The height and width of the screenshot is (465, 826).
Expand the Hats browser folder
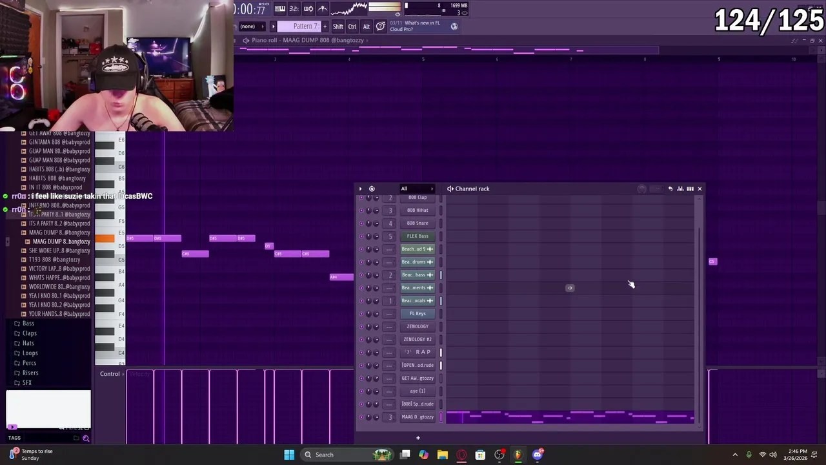[28, 343]
